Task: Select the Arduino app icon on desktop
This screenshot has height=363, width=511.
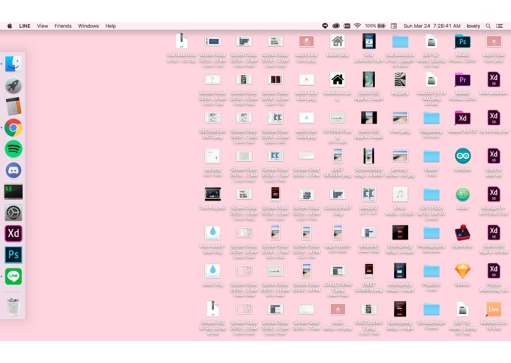Action: tap(462, 156)
